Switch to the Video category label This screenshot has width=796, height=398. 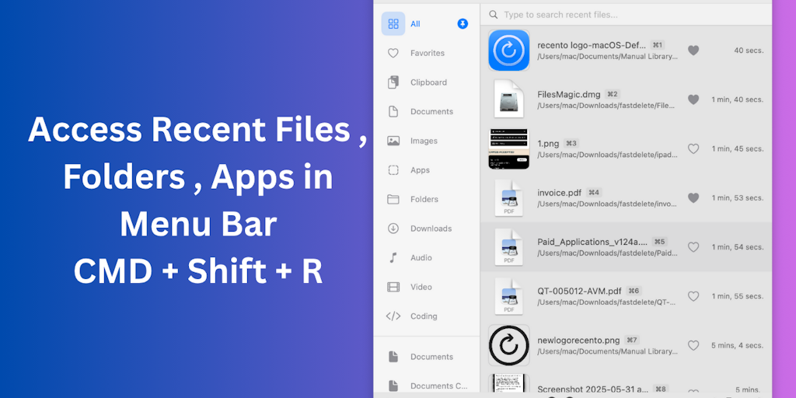click(x=421, y=287)
